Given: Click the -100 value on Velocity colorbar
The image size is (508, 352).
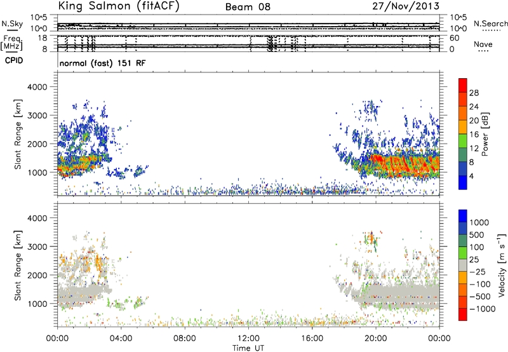Looking at the screenshot, I should (x=480, y=284).
